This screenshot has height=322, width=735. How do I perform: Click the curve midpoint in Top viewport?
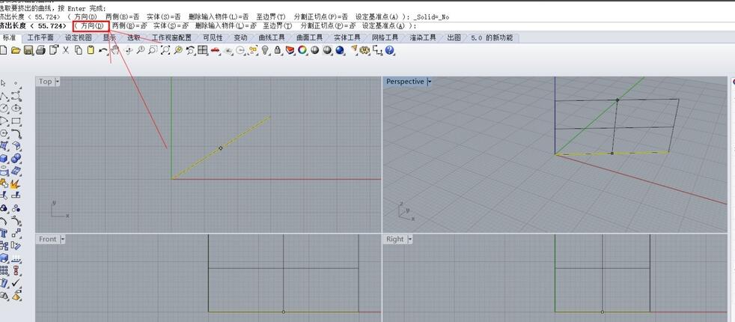[221, 148]
